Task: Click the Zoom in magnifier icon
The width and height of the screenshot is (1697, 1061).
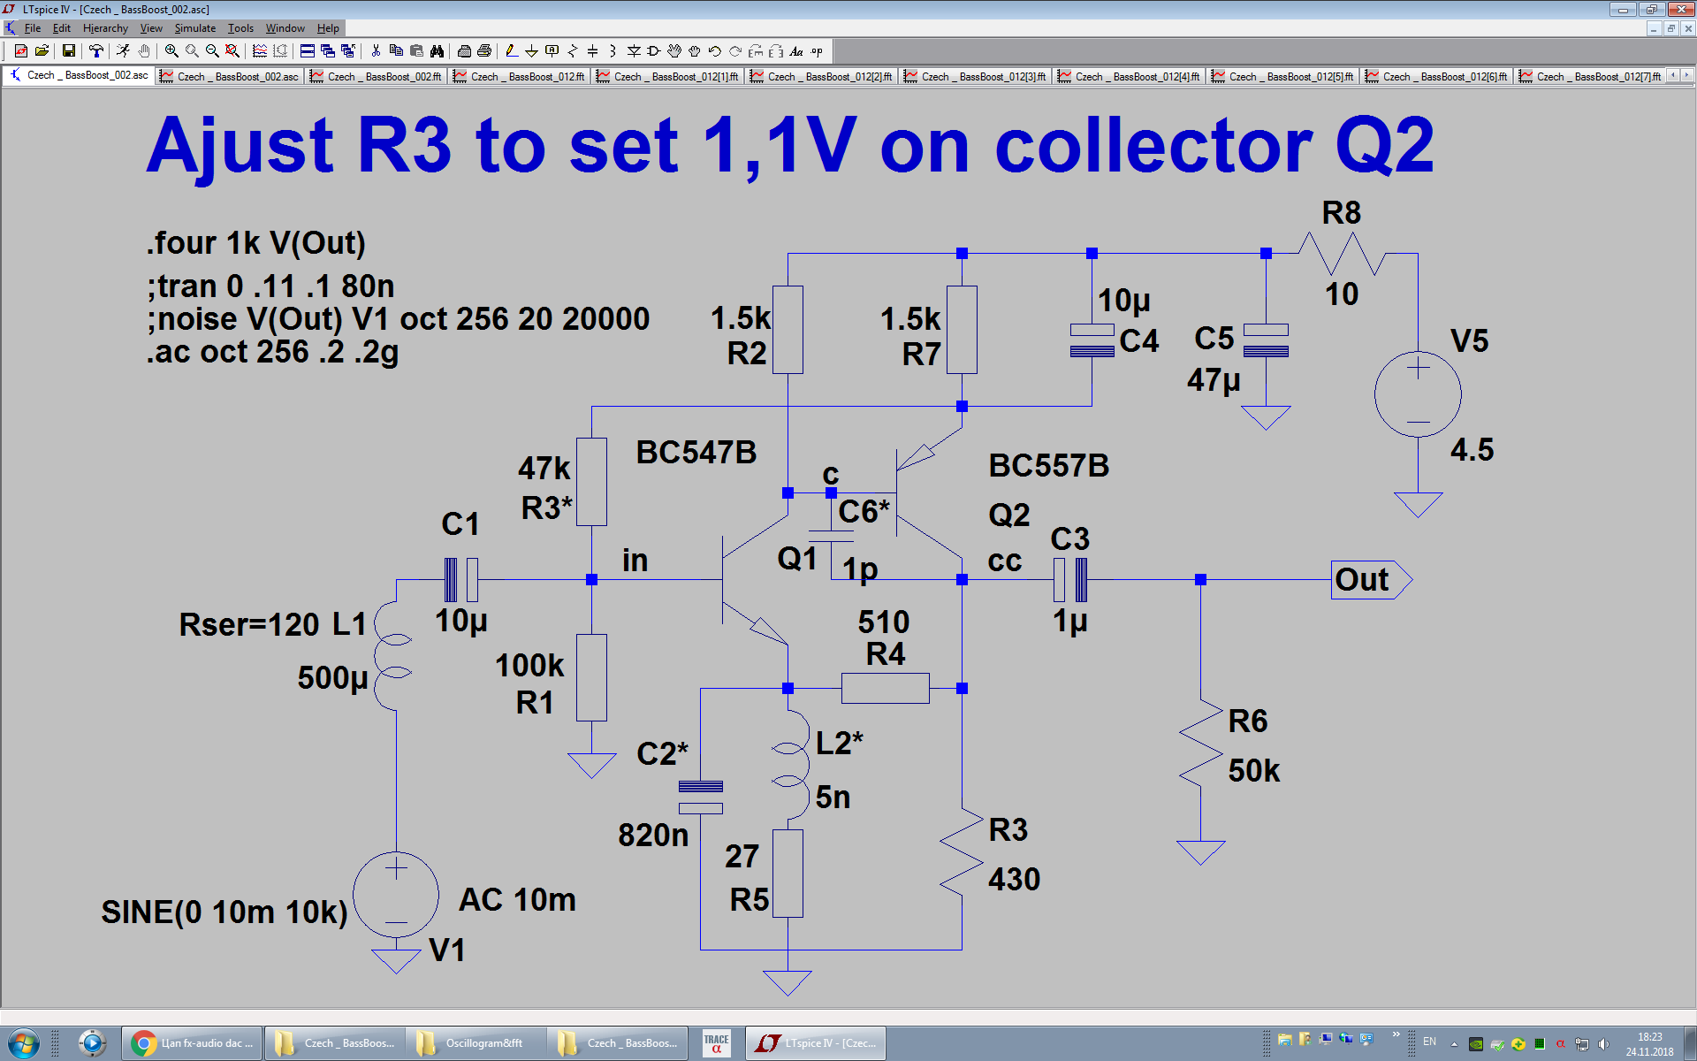Action: tap(171, 51)
